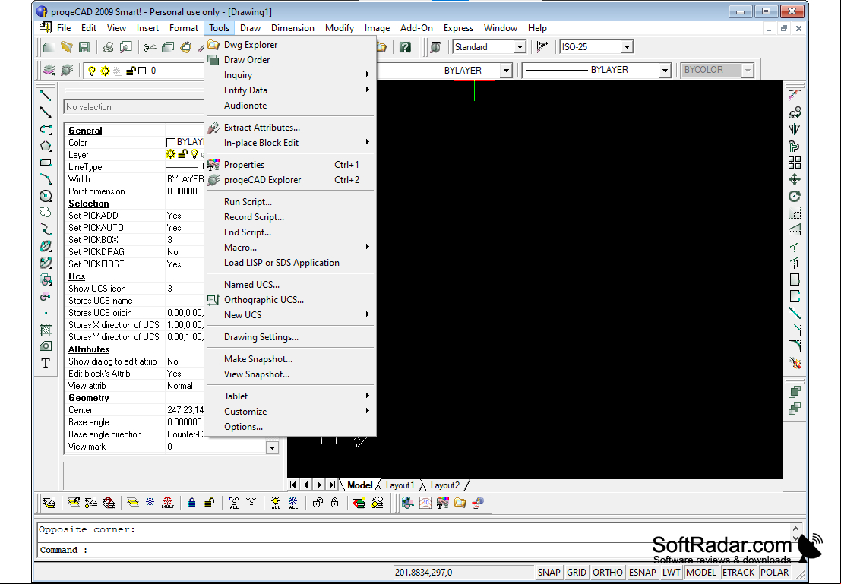The height and width of the screenshot is (584, 841).
Task: Select the Hatch tool
Action: [x=46, y=330]
